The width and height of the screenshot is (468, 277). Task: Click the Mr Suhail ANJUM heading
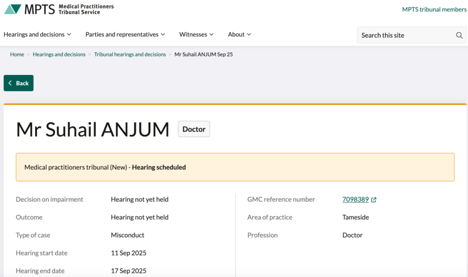93,130
